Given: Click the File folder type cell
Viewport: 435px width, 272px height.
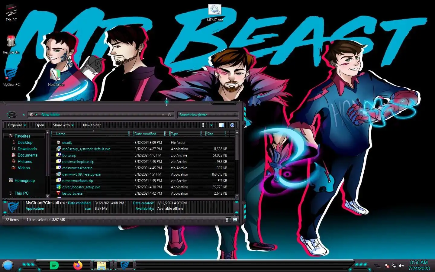Looking at the screenshot, I should click(x=178, y=143).
